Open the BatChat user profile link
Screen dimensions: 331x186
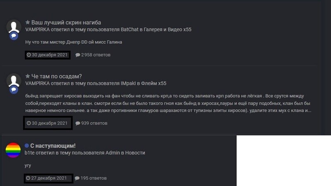tap(130, 29)
